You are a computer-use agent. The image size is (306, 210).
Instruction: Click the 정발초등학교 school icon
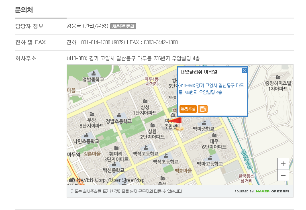tap(118, 115)
